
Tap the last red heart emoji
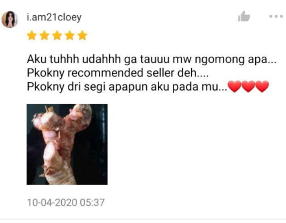click(262, 86)
